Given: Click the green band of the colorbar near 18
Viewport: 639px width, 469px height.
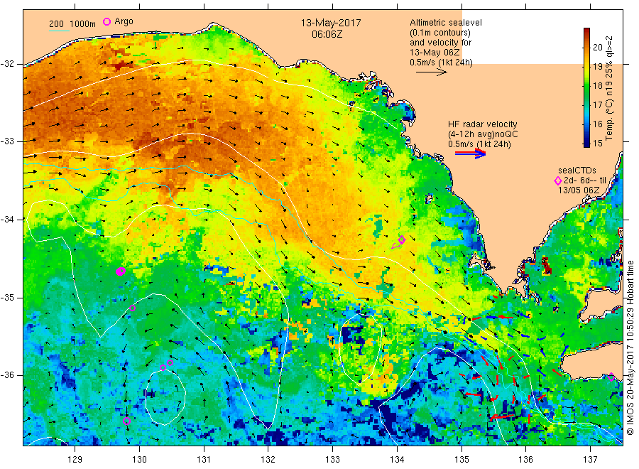Looking at the screenshot, I should pyautogui.click(x=587, y=86).
